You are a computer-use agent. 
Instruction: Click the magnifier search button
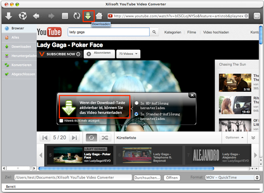click(154, 32)
